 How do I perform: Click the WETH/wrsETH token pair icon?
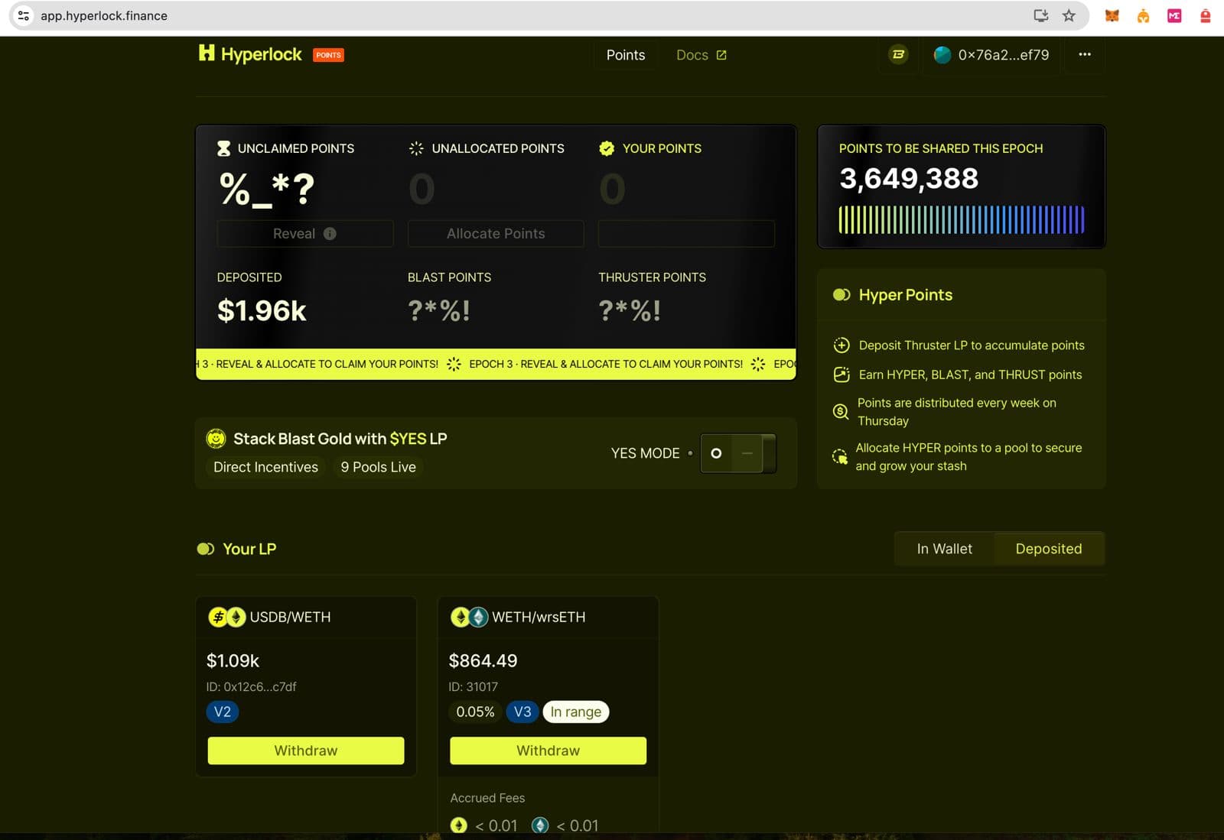coord(469,617)
